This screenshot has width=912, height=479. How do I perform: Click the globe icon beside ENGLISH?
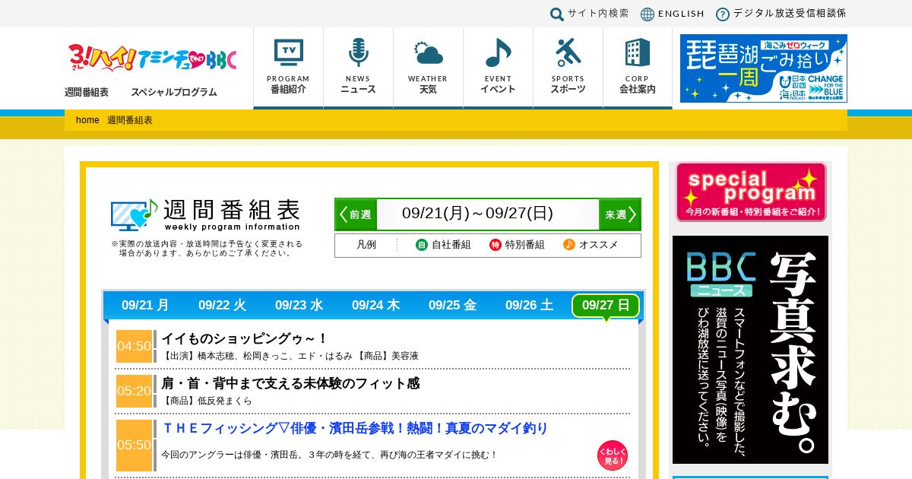[x=648, y=14]
